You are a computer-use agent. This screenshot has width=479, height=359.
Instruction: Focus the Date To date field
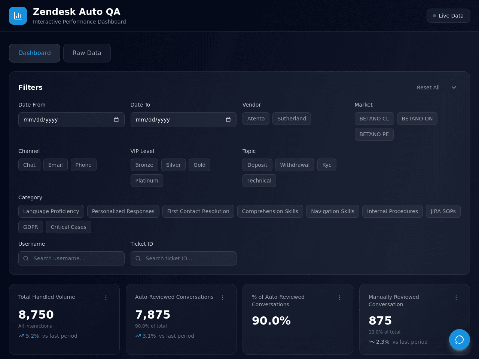pos(183,120)
